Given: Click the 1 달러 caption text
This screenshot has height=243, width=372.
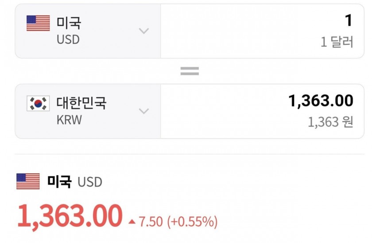Looking at the screenshot, I should (x=337, y=42).
